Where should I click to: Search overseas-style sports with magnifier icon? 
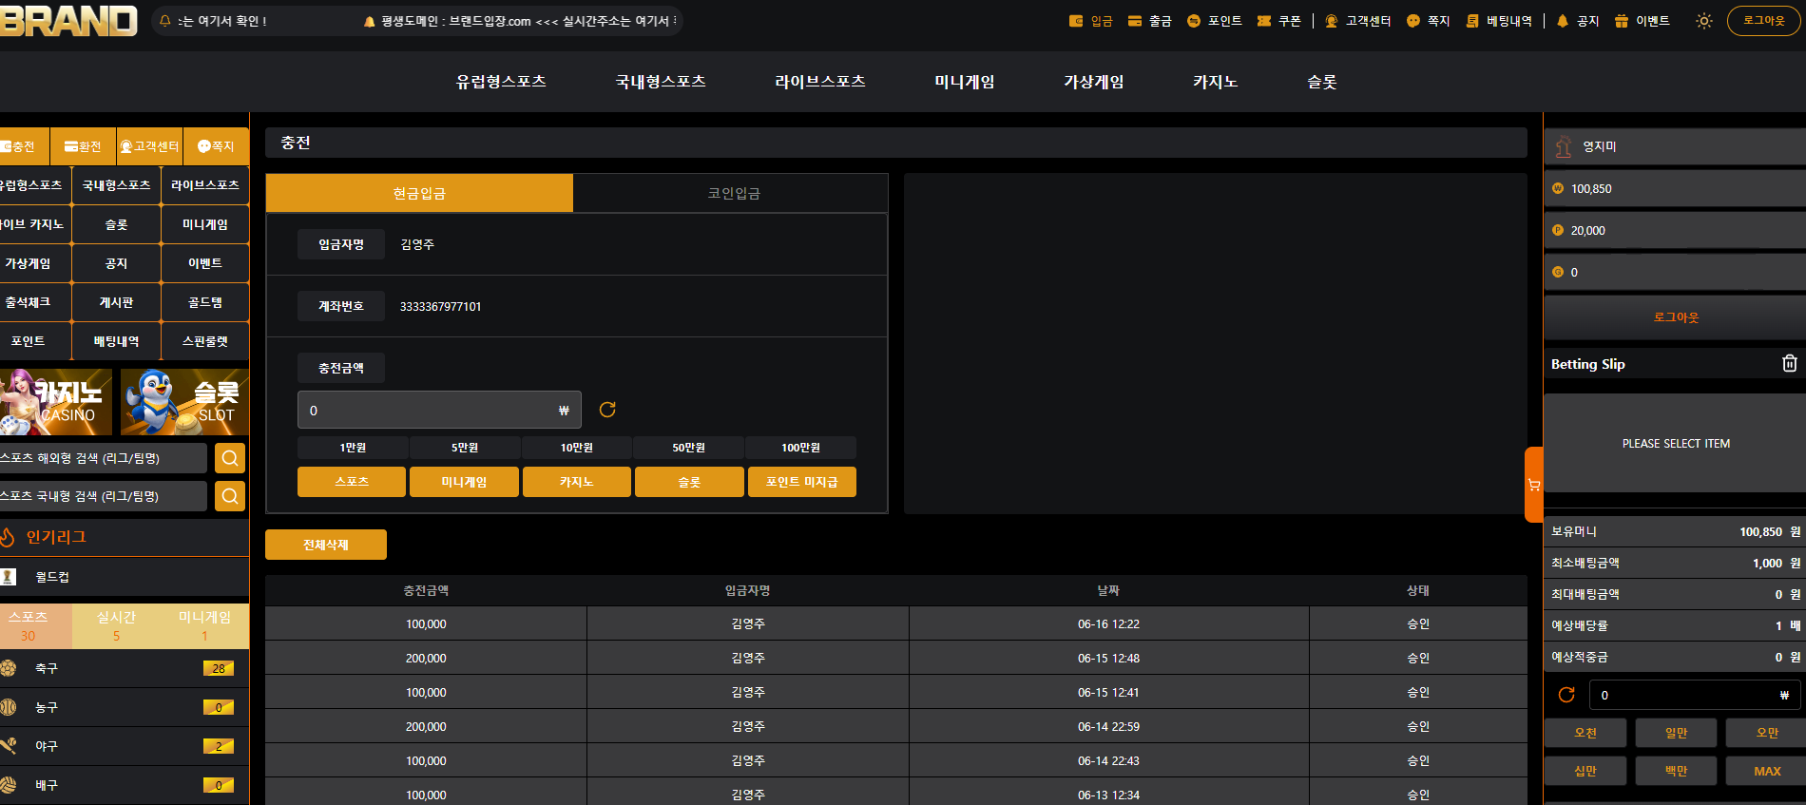[230, 458]
